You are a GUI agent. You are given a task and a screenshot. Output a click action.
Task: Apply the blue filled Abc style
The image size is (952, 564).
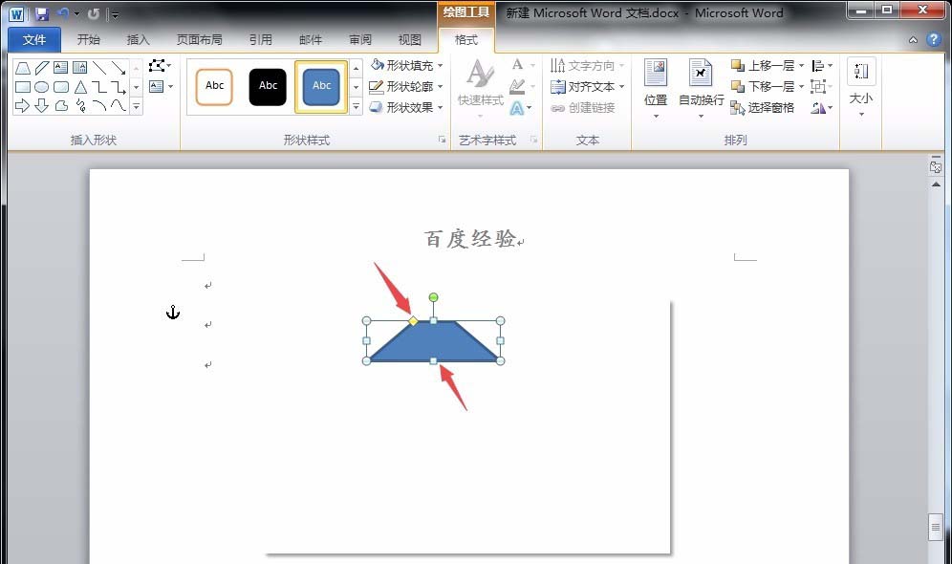(321, 86)
